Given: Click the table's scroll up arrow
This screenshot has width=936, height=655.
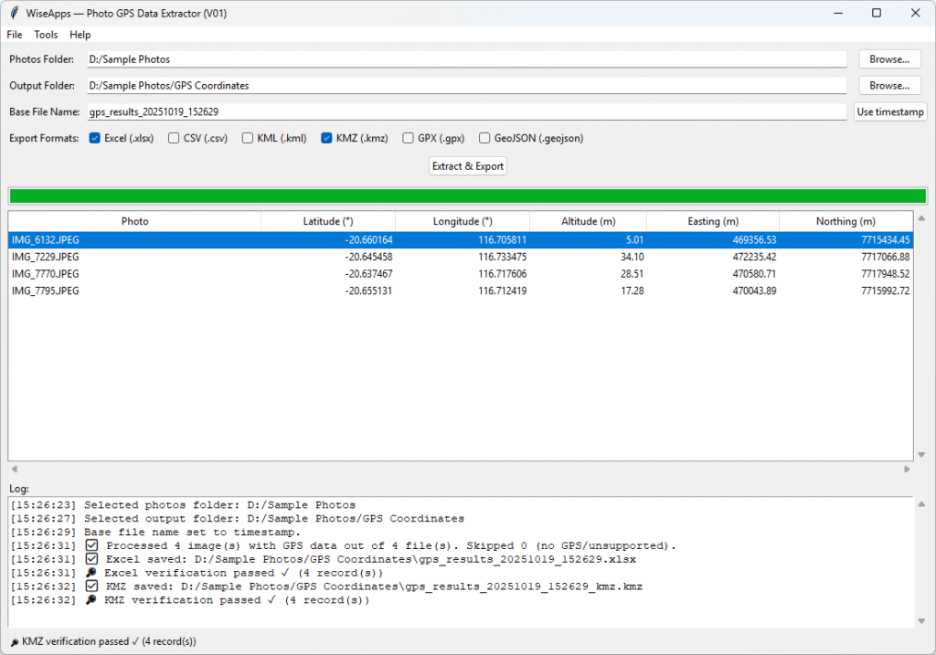Looking at the screenshot, I should (920, 218).
